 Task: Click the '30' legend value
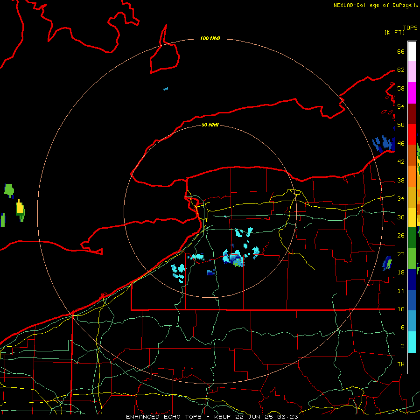pos(401,217)
